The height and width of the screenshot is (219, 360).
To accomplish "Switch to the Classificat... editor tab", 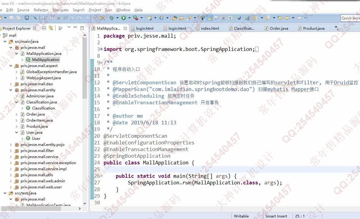I will (242, 28).
